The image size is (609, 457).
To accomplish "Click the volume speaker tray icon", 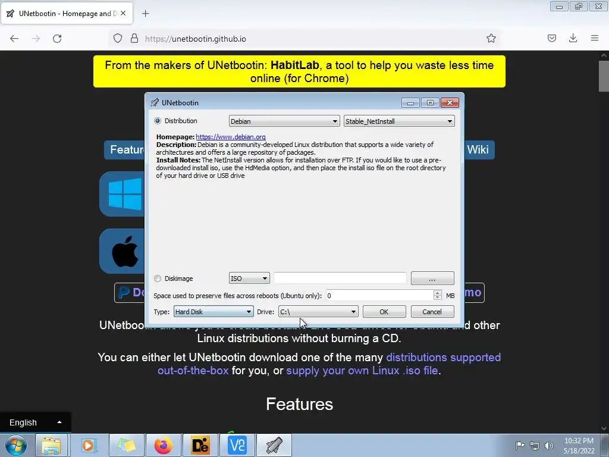I will [x=548, y=445].
